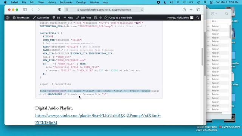Click the date and time in menu bar

point(227,2)
